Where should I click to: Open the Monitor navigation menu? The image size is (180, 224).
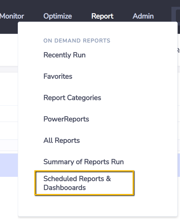pyautogui.click(x=12, y=16)
